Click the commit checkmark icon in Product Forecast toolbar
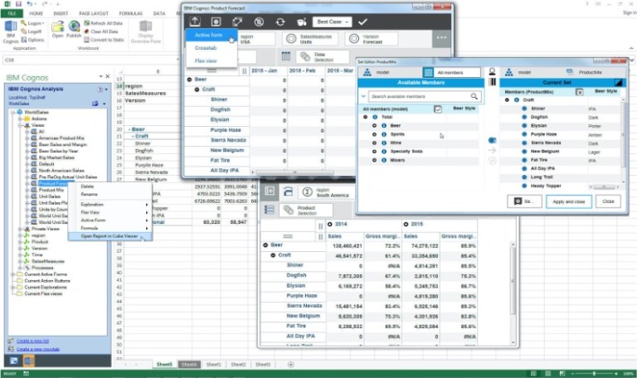The width and height of the screenshot is (637, 378). 362,22
